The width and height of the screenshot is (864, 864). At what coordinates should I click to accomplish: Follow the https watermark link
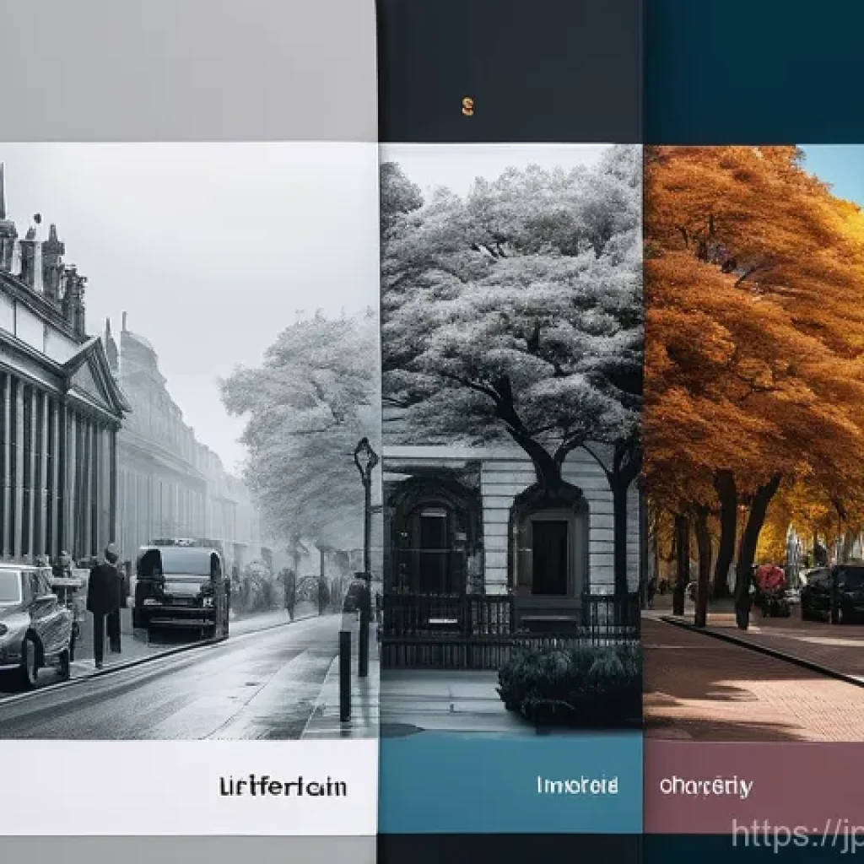tap(797, 834)
